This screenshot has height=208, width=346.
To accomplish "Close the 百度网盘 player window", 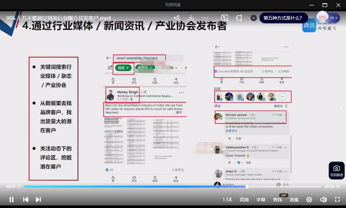I will [x=338, y=5].
